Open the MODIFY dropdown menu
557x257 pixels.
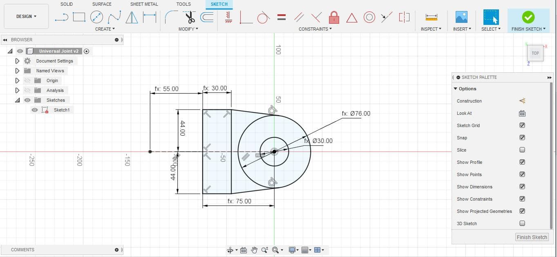[188, 29]
